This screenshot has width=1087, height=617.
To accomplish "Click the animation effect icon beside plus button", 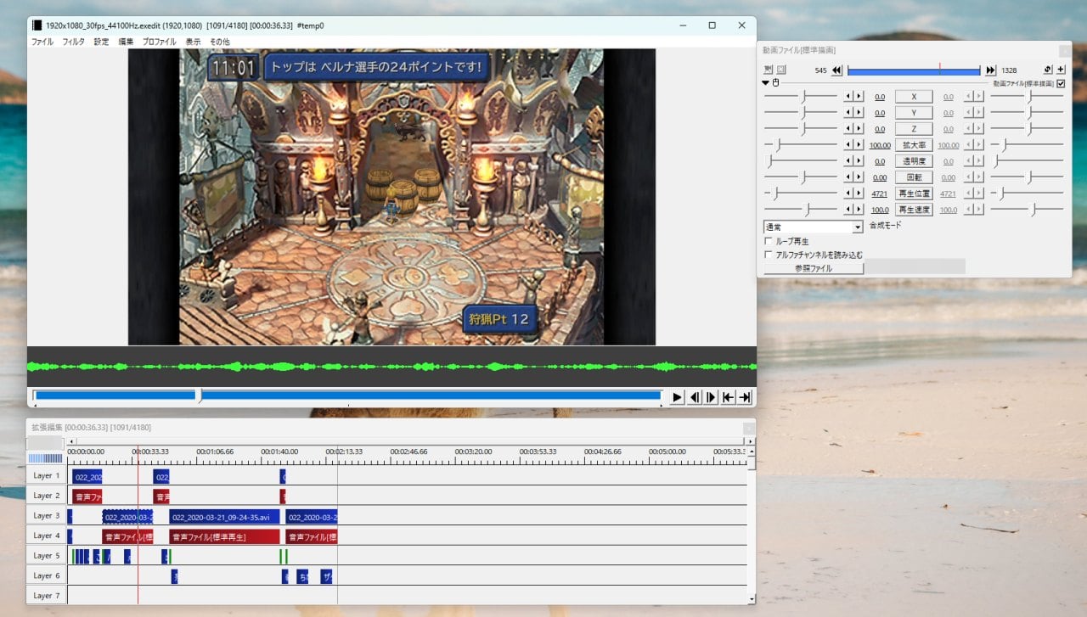I will tap(1048, 70).
